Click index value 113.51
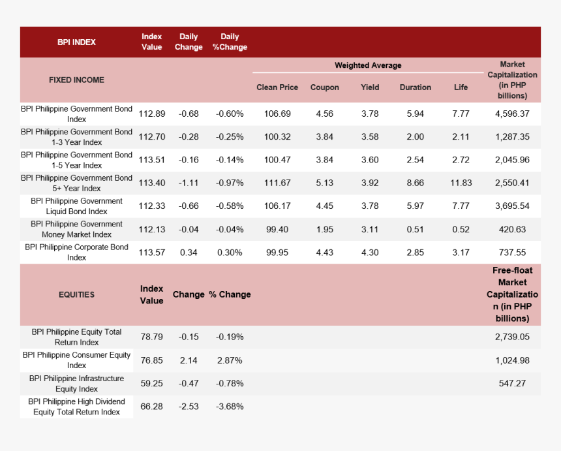Image resolution: width=561 pixels, height=451 pixels. coord(152,160)
